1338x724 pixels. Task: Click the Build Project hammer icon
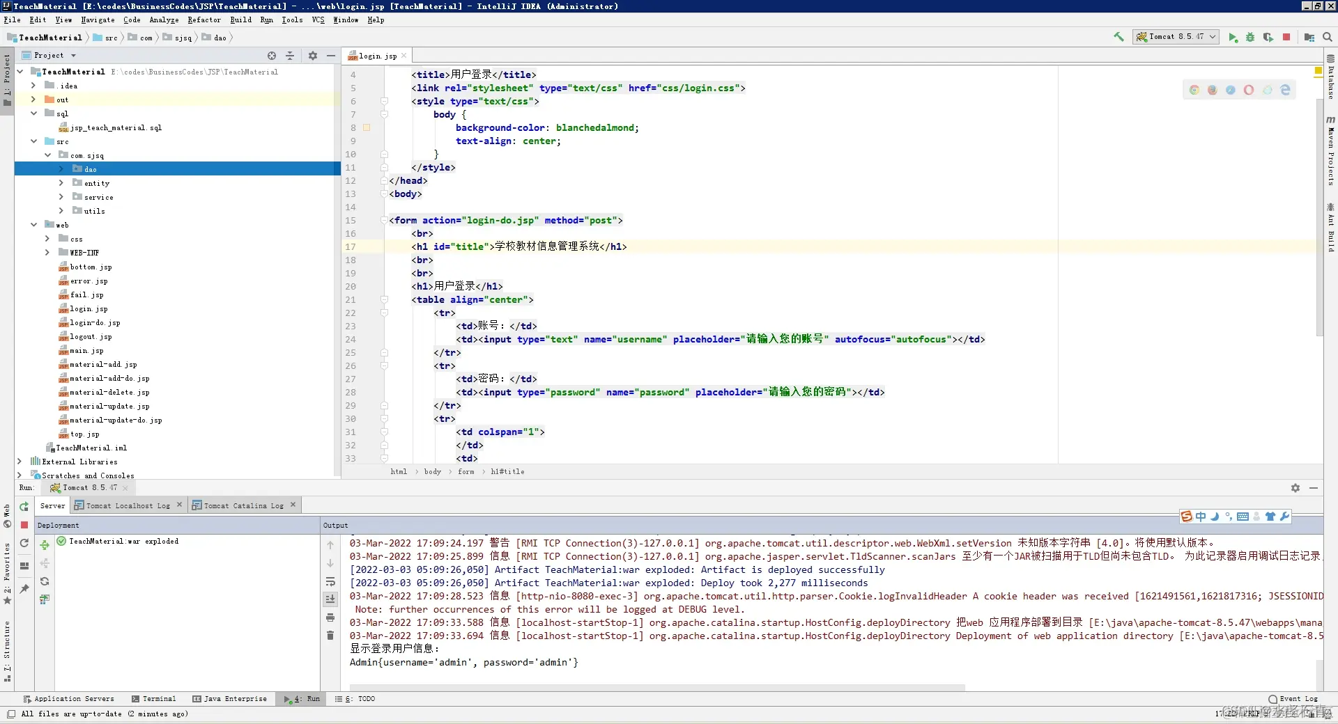[1118, 37]
